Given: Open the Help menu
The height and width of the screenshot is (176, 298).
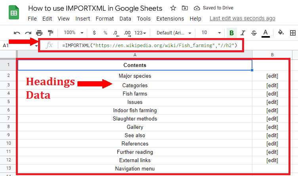Looking at the screenshot, I should pos(195,19).
